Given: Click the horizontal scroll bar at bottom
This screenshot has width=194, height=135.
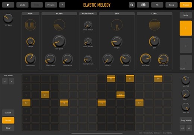Looking at the screenshot, I should pyautogui.click(x=97, y=134).
